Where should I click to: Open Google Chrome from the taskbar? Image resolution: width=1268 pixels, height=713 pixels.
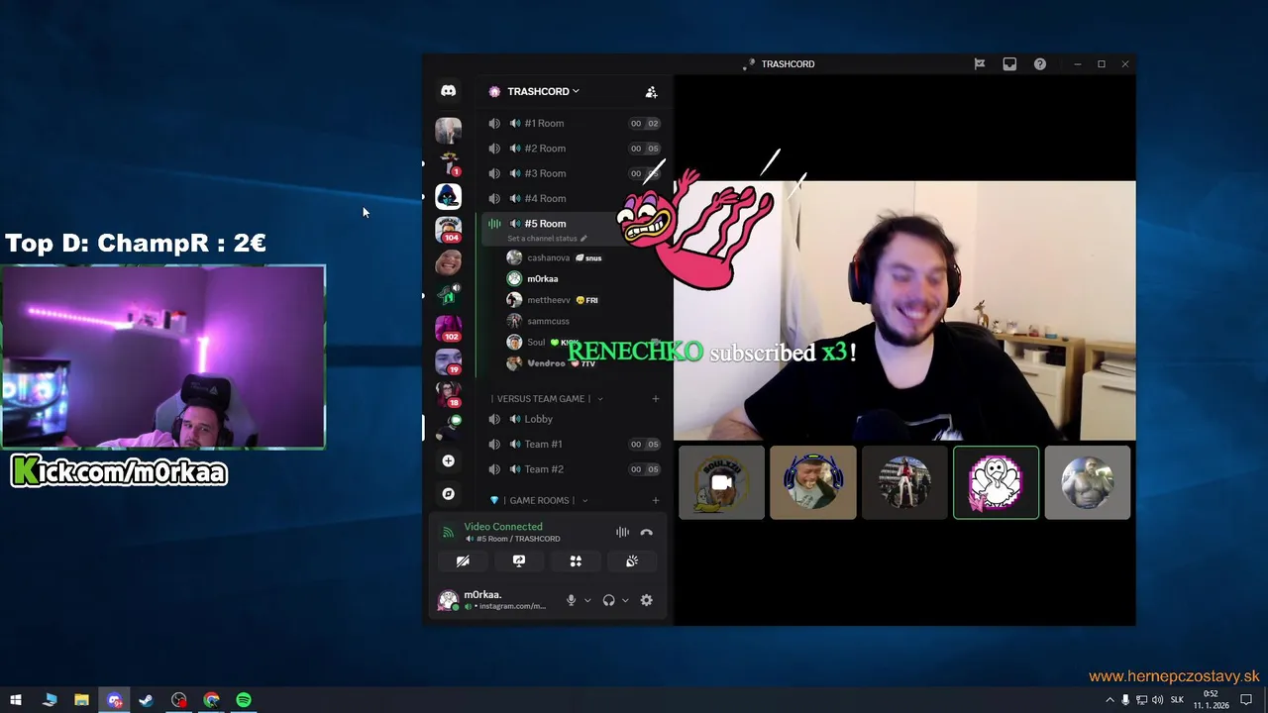[x=211, y=700]
